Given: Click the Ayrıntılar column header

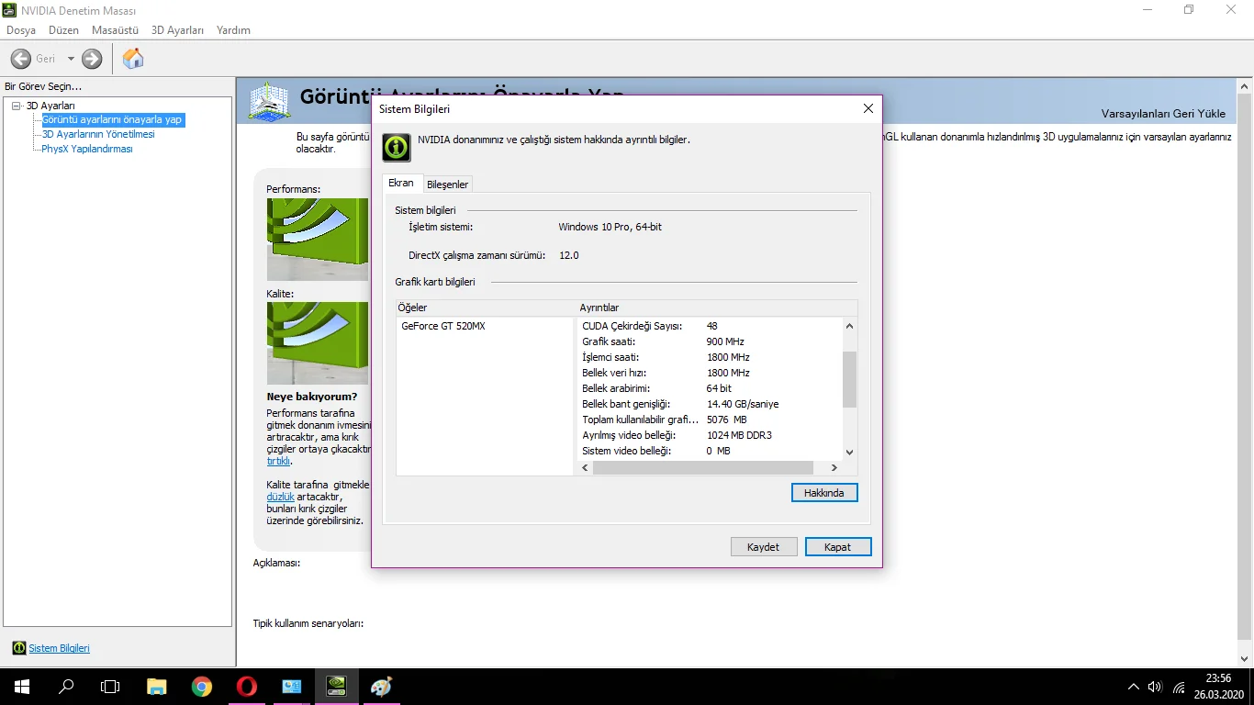Looking at the screenshot, I should click(x=717, y=308).
